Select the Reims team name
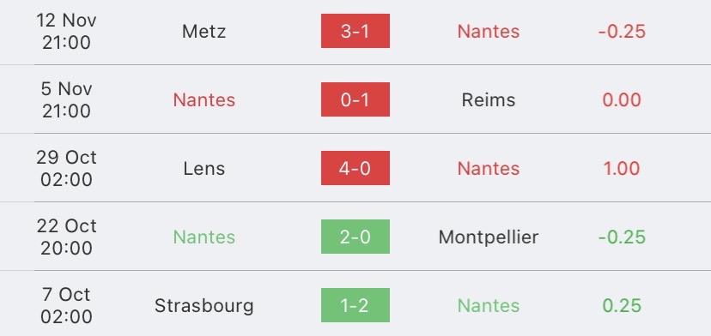 (489, 99)
